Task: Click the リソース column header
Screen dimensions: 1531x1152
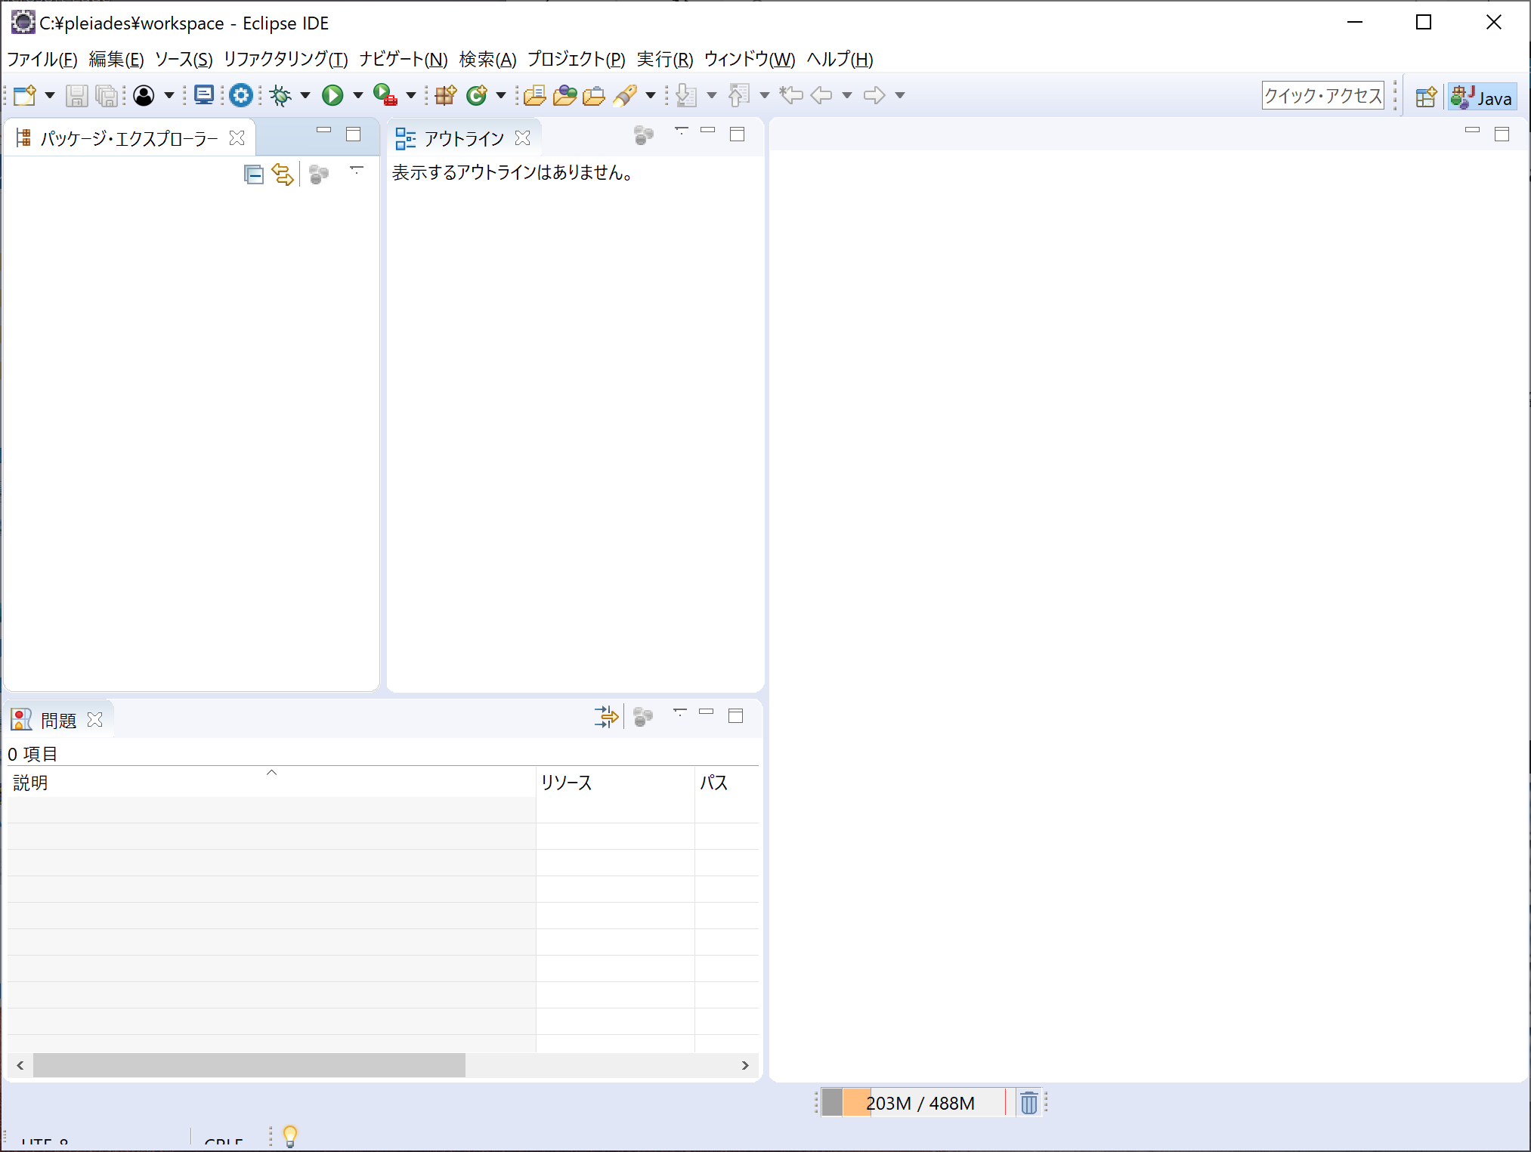Action: [567, 783]
